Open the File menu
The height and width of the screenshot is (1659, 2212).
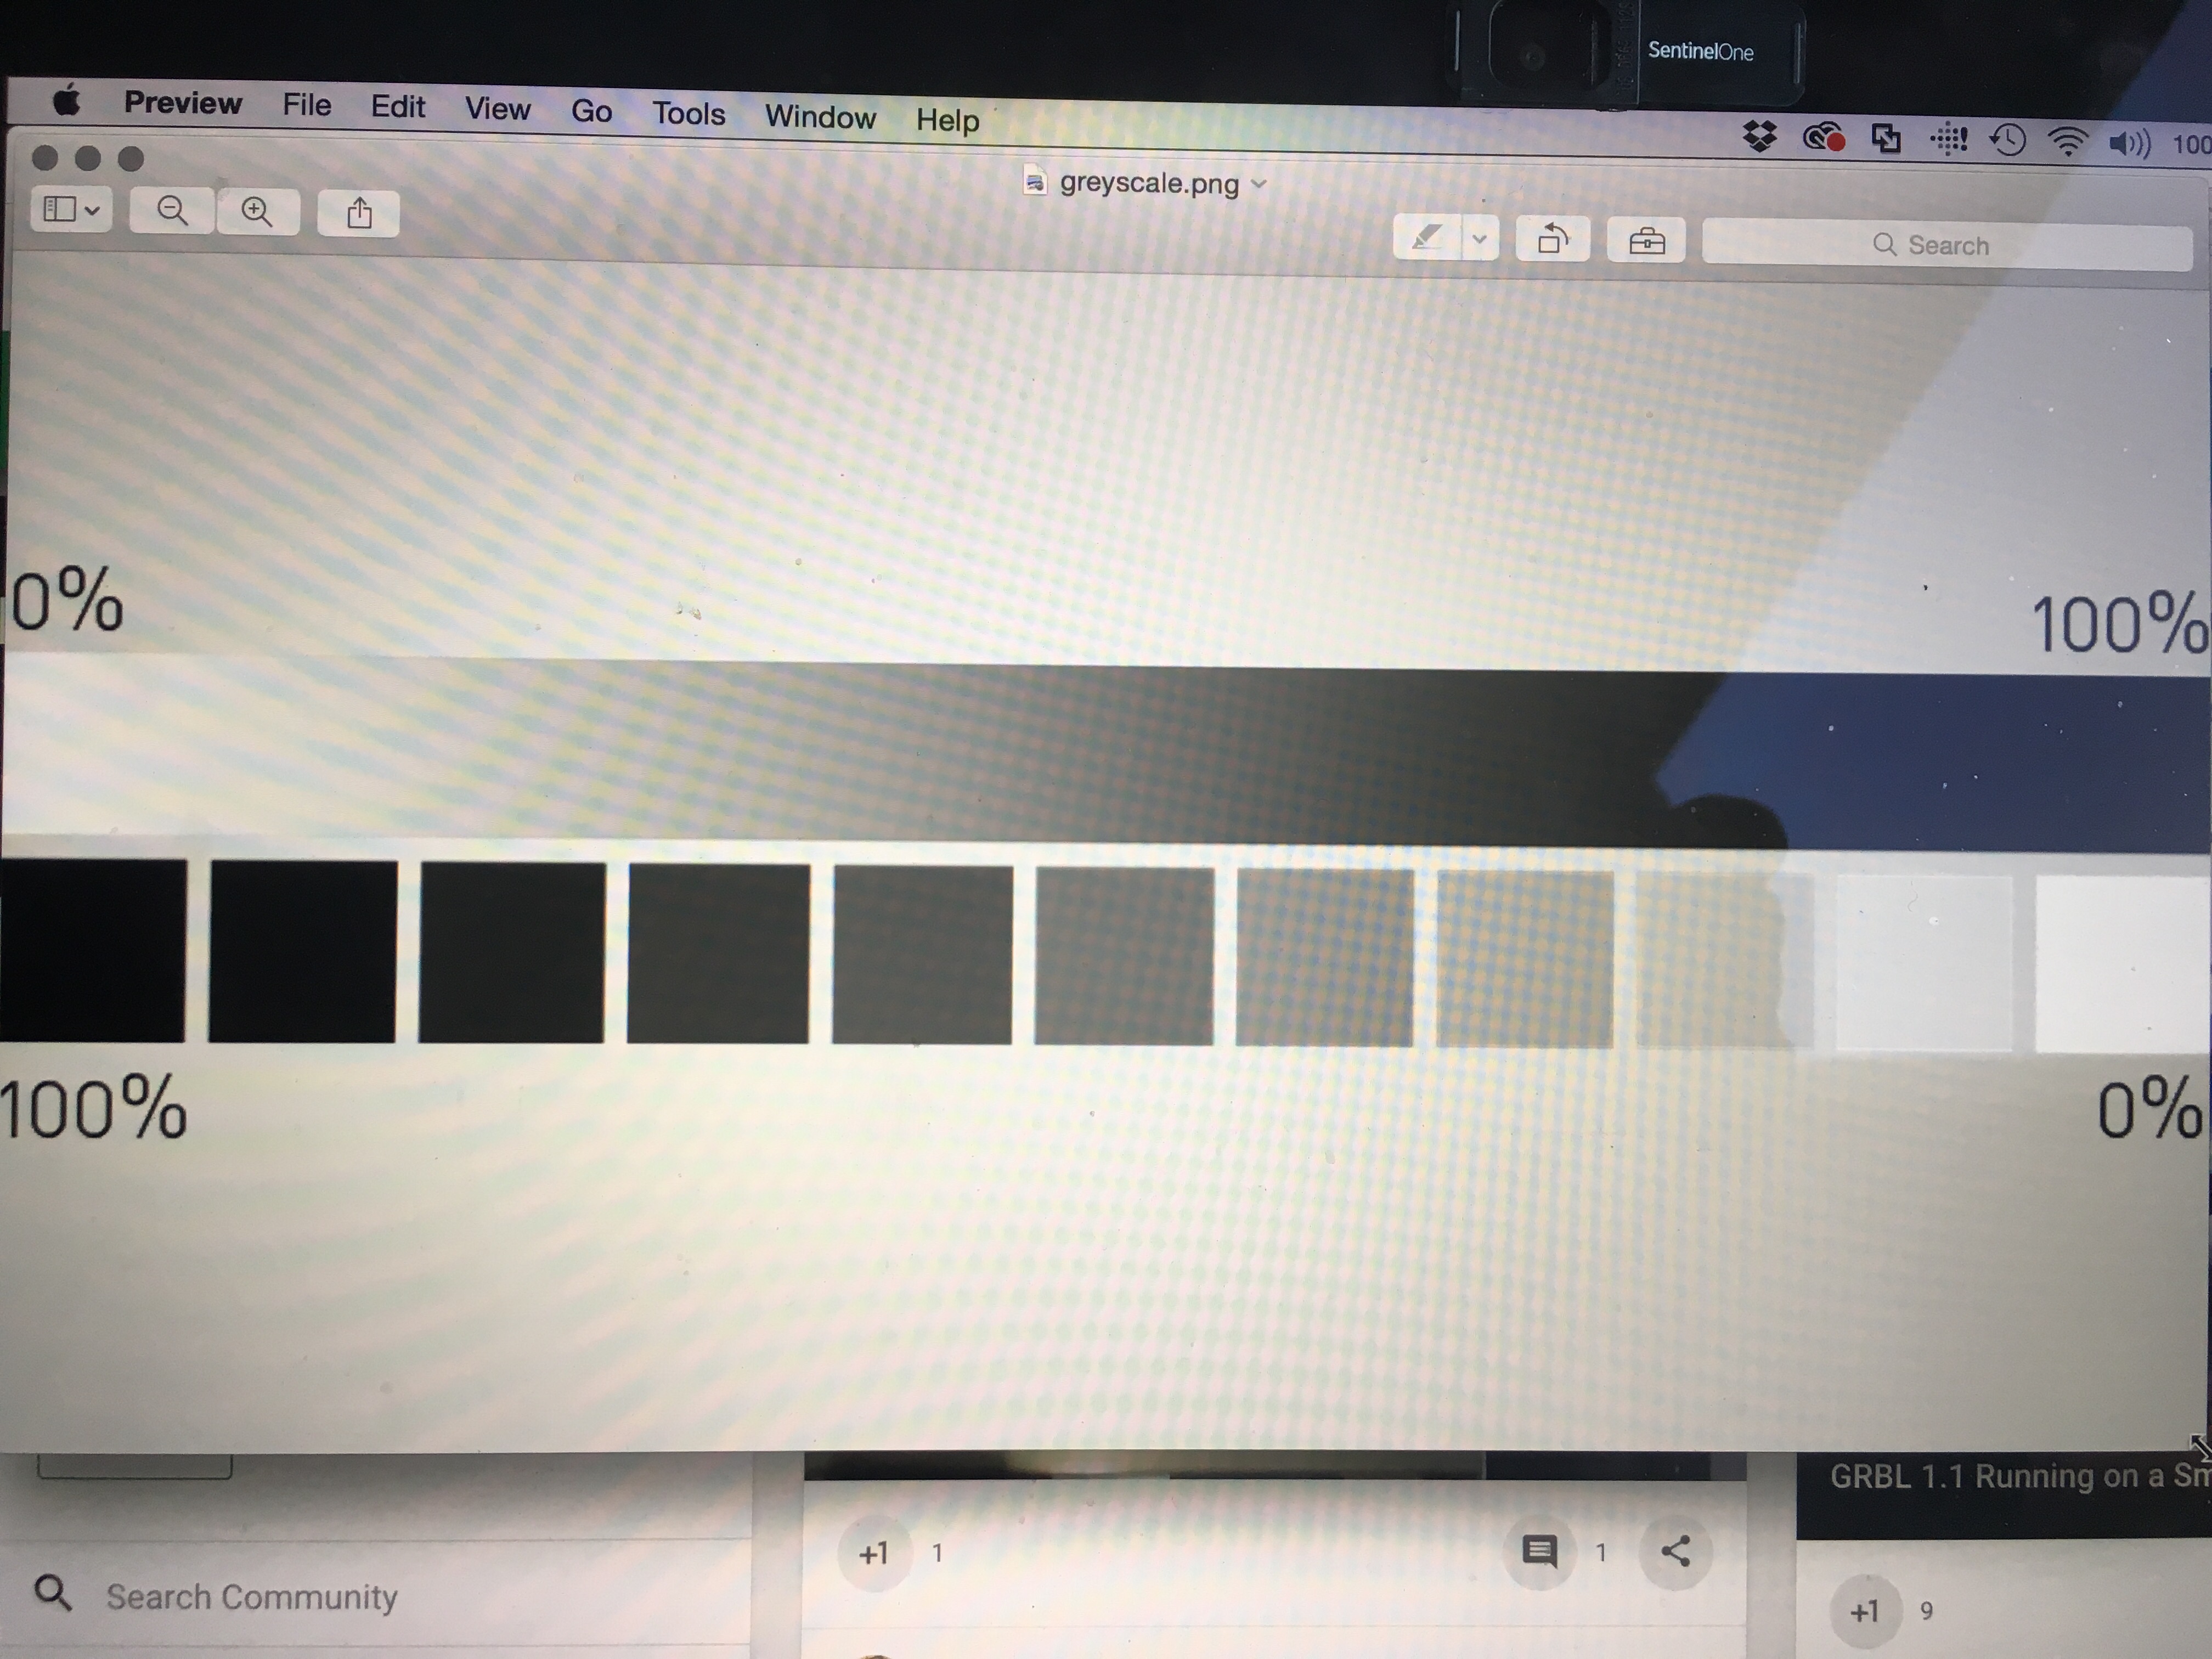306,105
